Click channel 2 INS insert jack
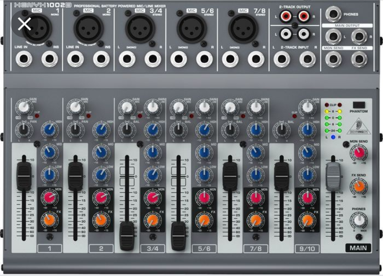 click(101, 59)
